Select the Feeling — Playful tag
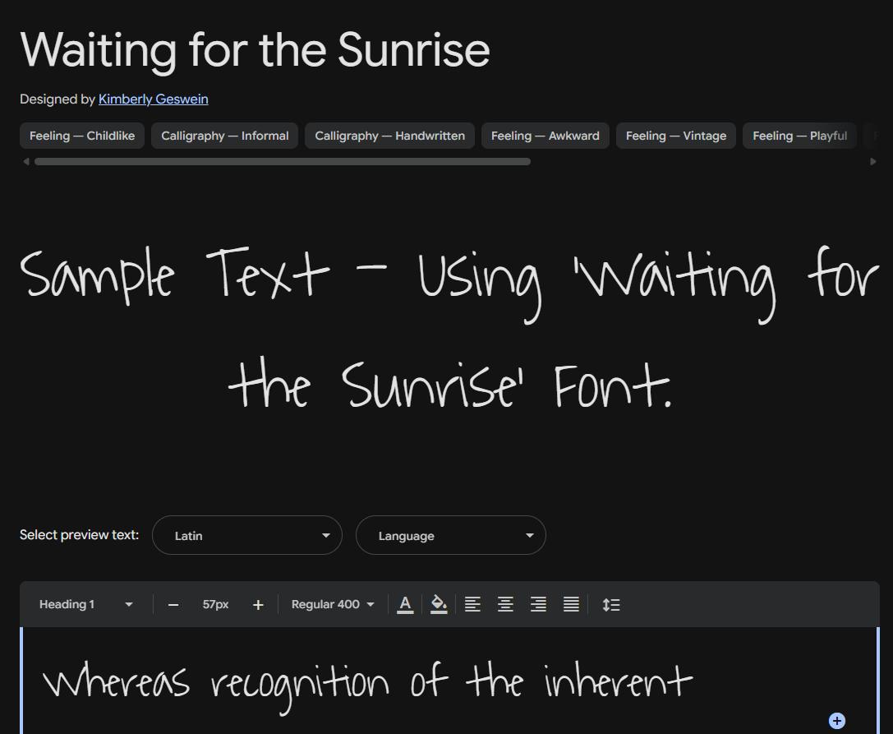This screenshot has height=734, width=893. click(x=799, y=136)
